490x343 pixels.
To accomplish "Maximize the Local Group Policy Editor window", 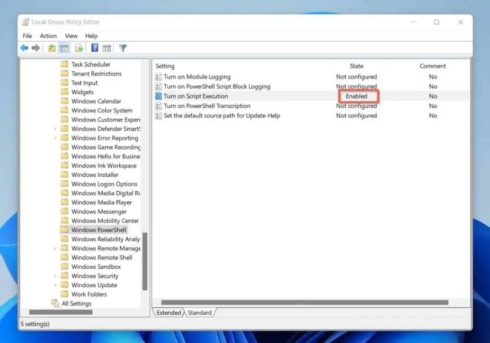I will (436, 22).
